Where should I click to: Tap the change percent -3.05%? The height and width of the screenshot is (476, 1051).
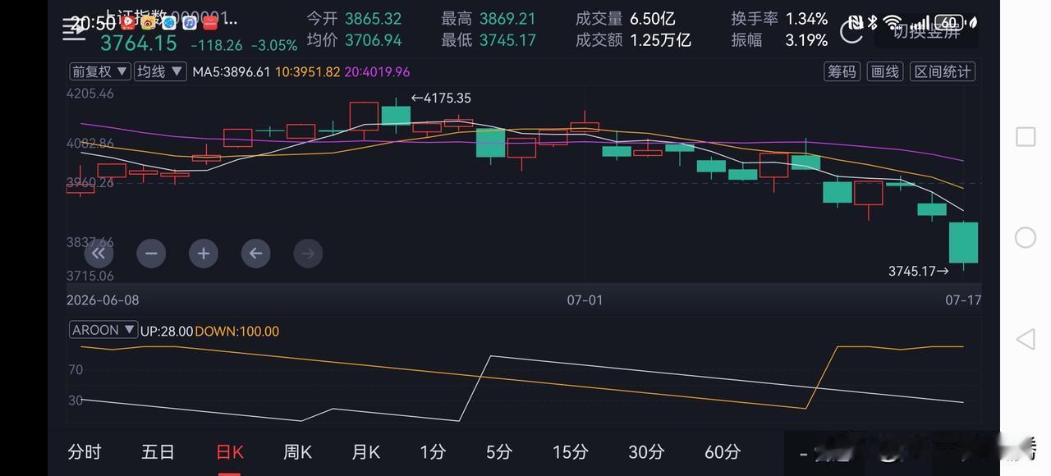coord(274,46)
